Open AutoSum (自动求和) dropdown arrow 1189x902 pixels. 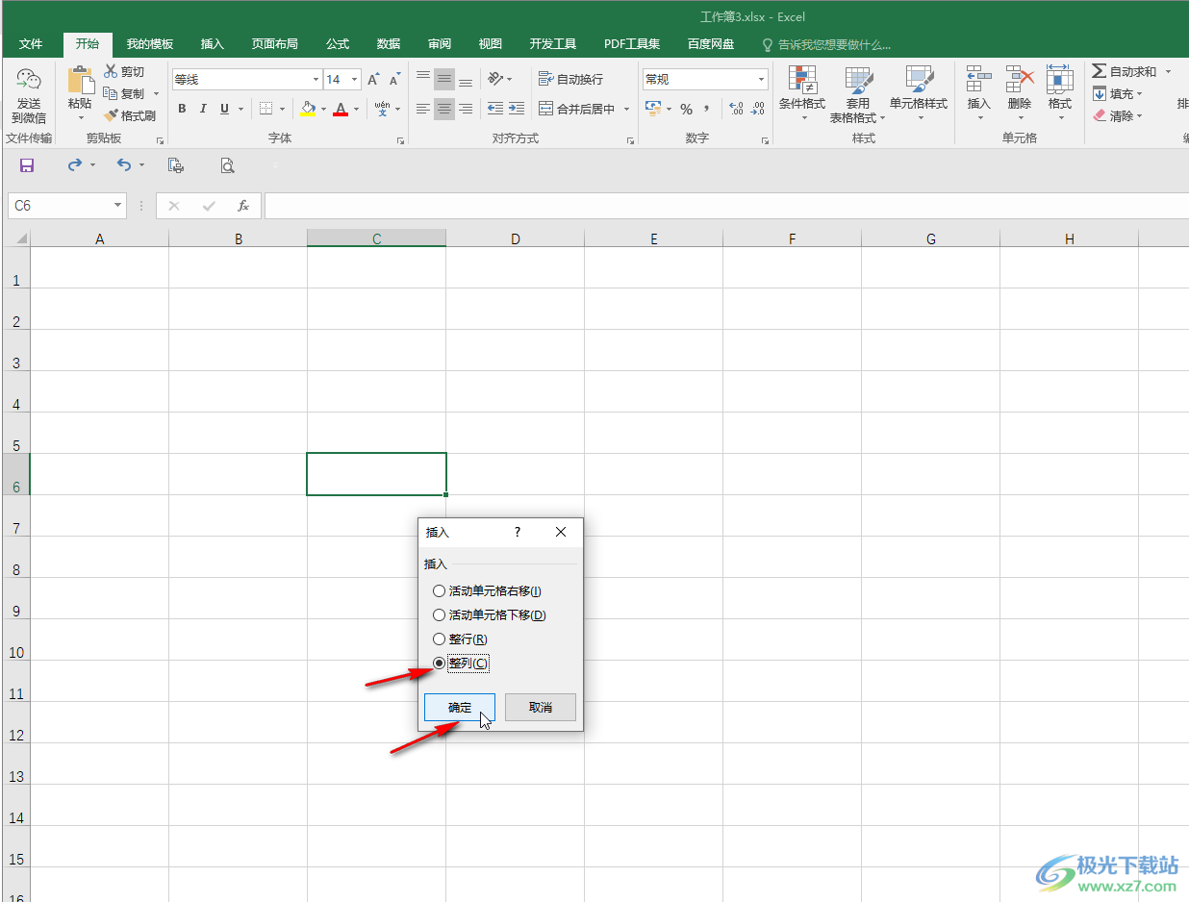[x=1168, y=72]
